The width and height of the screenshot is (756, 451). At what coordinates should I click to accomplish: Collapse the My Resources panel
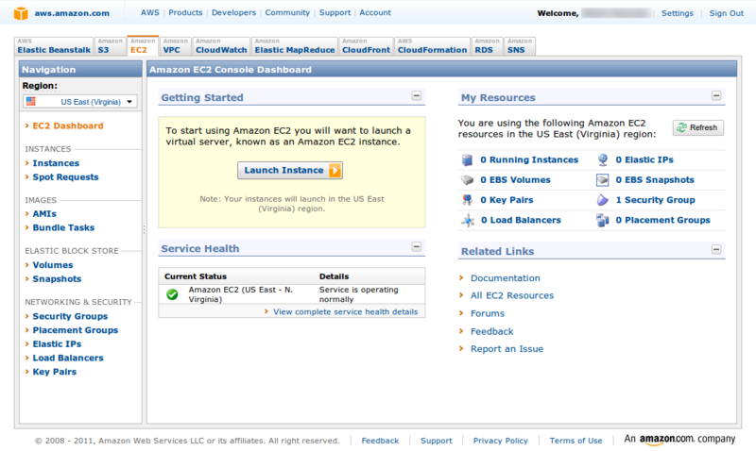[x=716, y=96]
